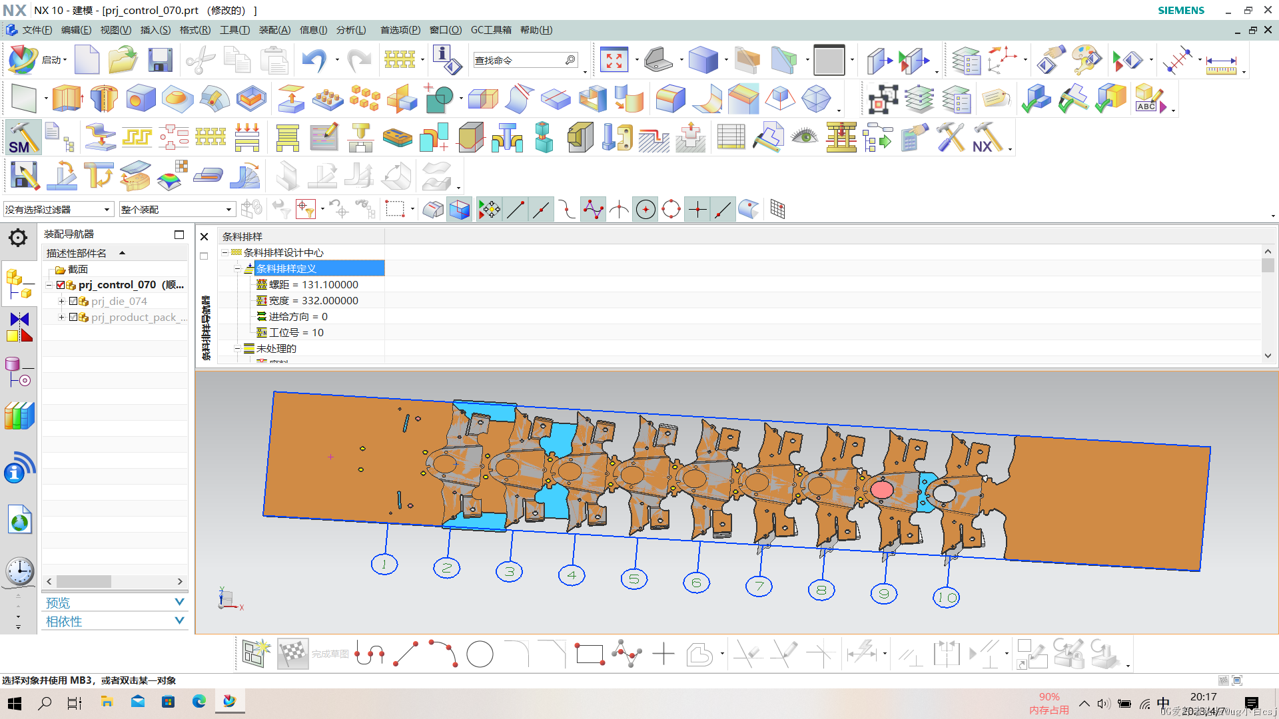The width and height of the screenshot is (1279, 719).
Task: Expand the prj_die_074 tree node
Action: coord(61,301)
